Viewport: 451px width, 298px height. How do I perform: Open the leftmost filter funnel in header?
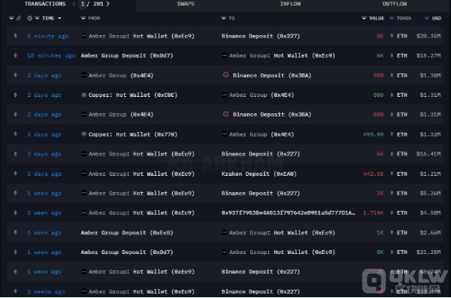(x=11, y=19)
